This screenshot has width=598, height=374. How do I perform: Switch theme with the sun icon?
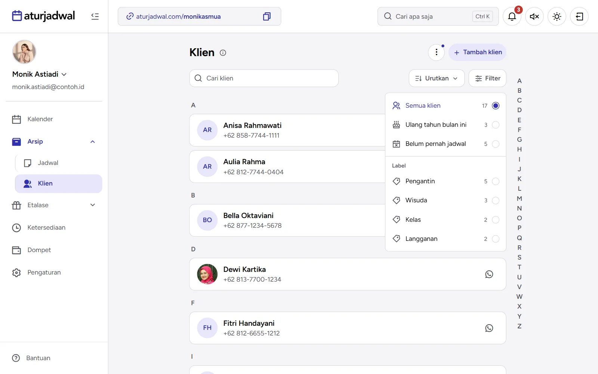click(x=557, y=16)
